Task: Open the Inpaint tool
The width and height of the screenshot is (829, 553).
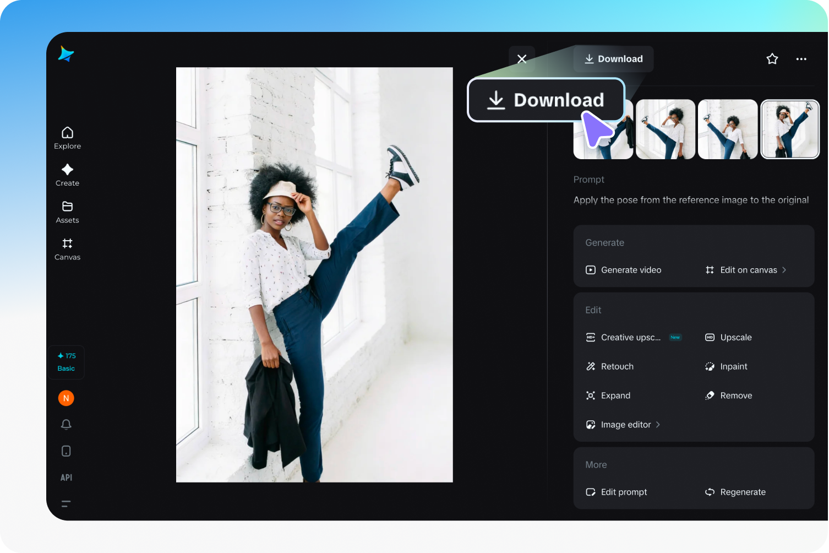Action: click(x=733, y=366)
